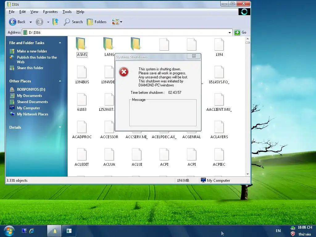
Task: Click the EN language indicator
Action: coord(278,231)
